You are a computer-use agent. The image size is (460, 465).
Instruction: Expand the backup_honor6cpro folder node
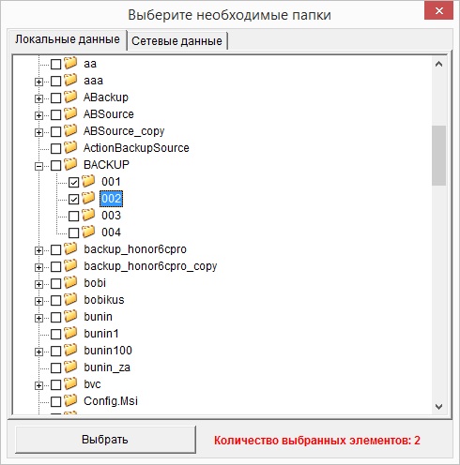click(x=38, y=250)
